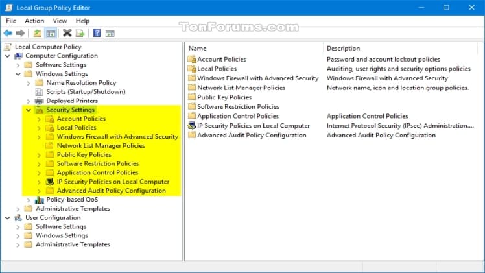Viewport: 485px width, 273px height.
Task: Click the Description column header
Action: (x=343, y=49)
